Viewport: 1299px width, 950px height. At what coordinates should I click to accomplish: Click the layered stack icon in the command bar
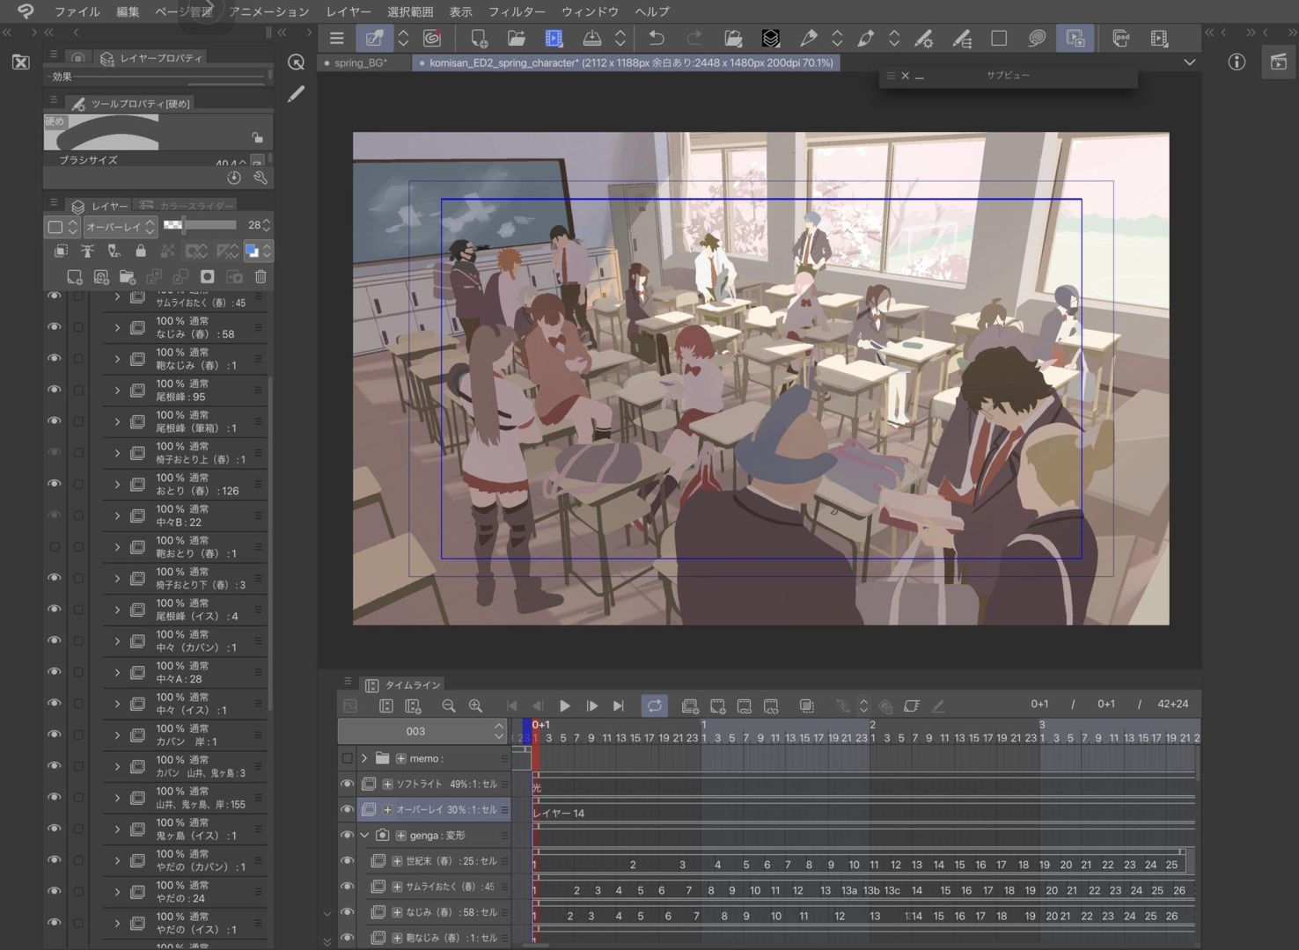(770, 38)
